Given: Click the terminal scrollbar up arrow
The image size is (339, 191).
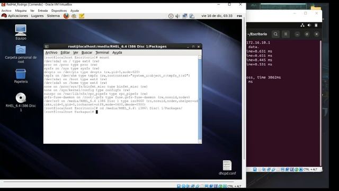Looking at the screenshot, I should pyautogui.click(x=200, y=57).
